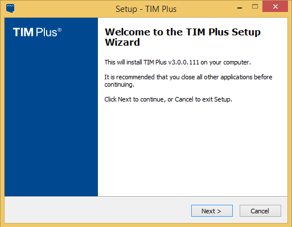Screen dimensions: 292x227
Task: Click the TIM Plus icon in title bar
Action: click(10, 9)
